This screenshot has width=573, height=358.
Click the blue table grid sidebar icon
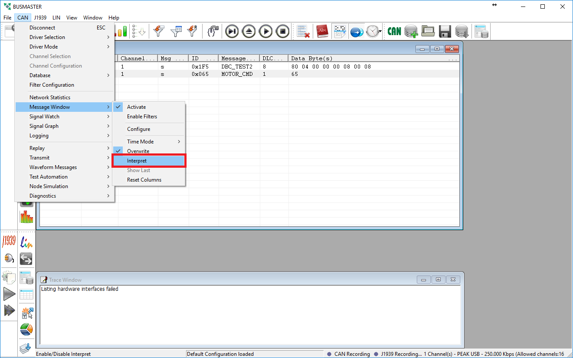click(26, 294)
